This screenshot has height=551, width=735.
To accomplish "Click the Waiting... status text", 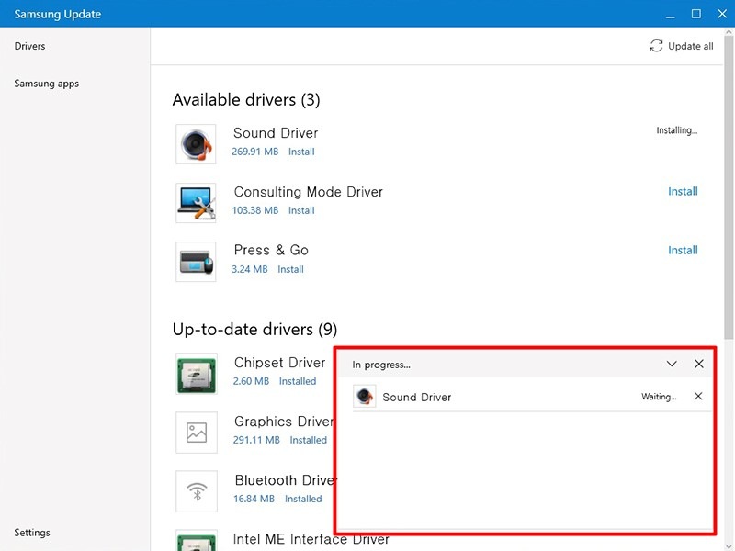I will (659, 397).
